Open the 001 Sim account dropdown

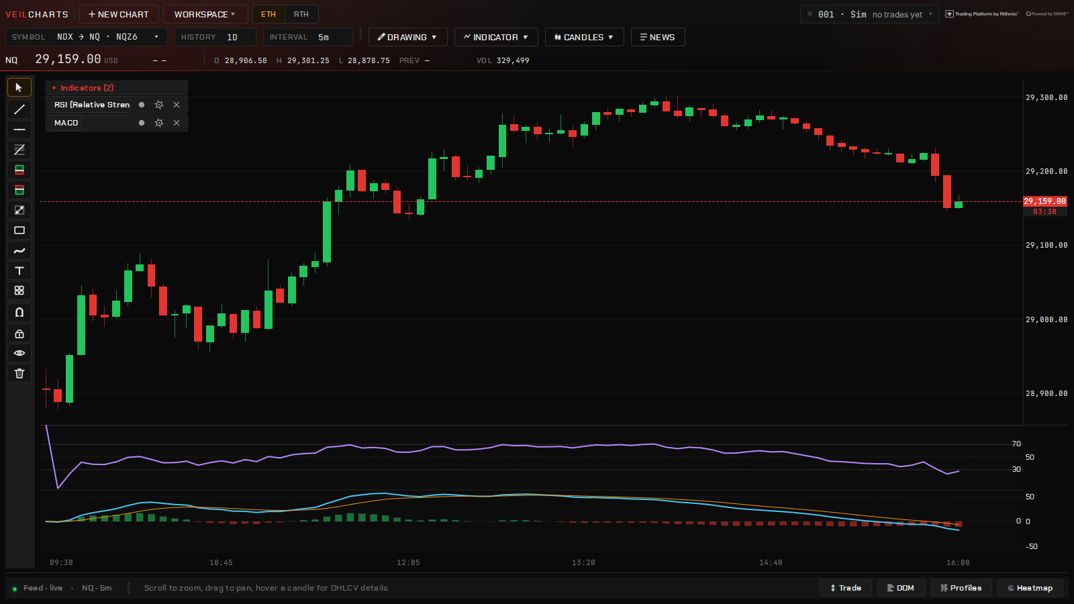[x=870, y=14]
